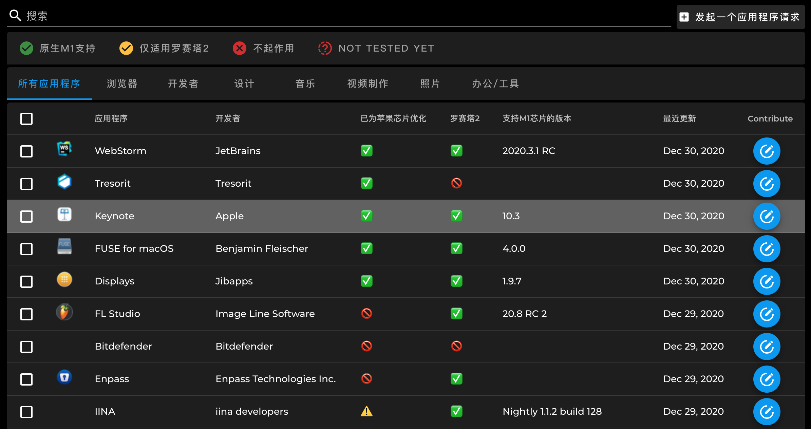Click the FL Studio app icon
The image size is (811, 429).
(x=64, y=312)
